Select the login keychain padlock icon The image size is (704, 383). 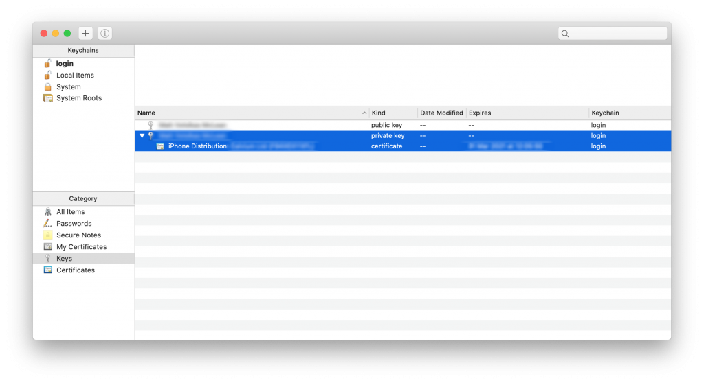click(x=47, y=63)
